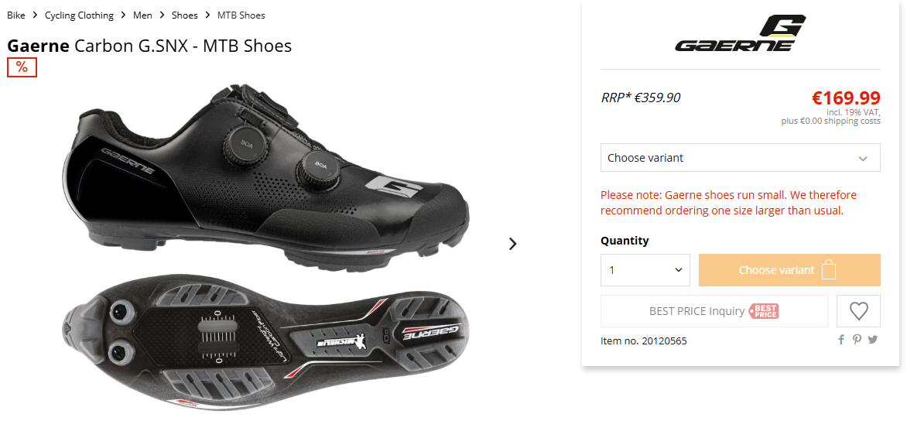Click the shopping bag icon on cart button

coord(829,270)
